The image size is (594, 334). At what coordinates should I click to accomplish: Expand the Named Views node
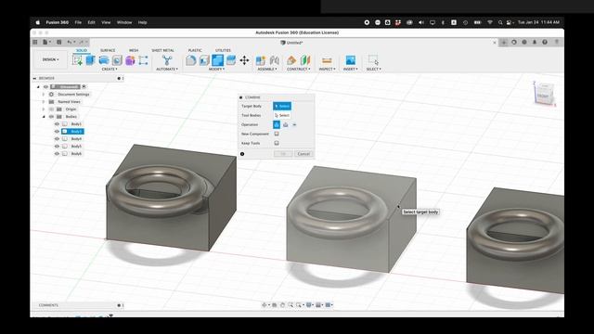pos(44,102)
